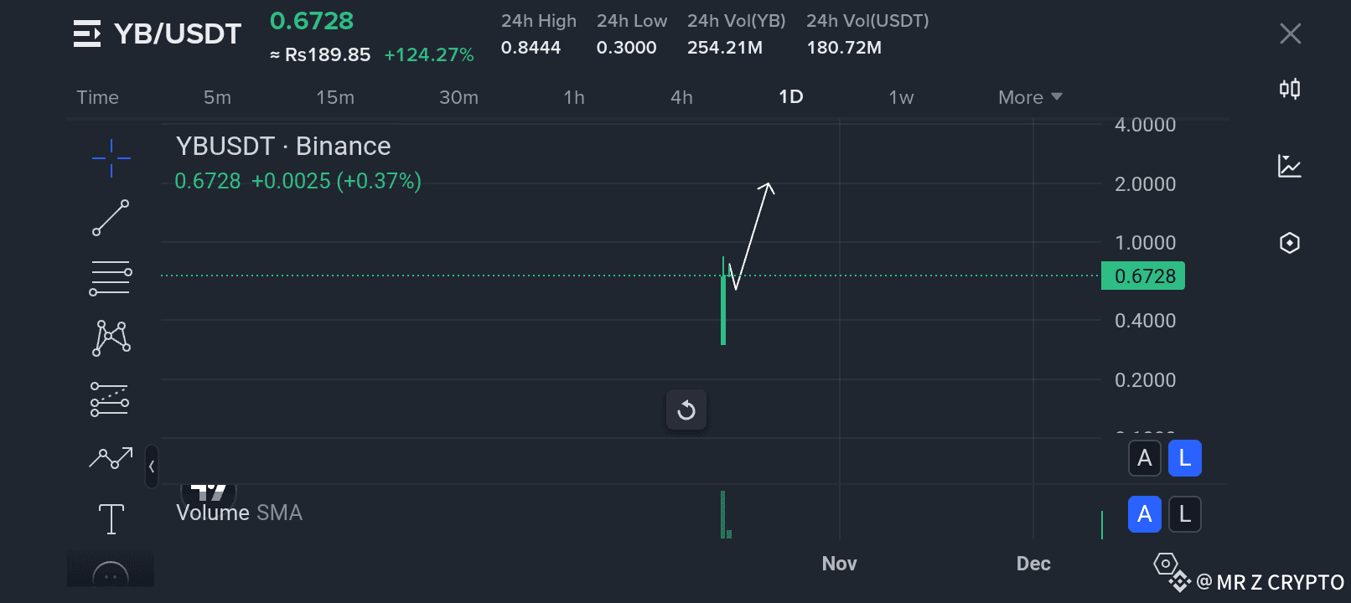Toggle log scale on price chart

(x=1184, y=458)
